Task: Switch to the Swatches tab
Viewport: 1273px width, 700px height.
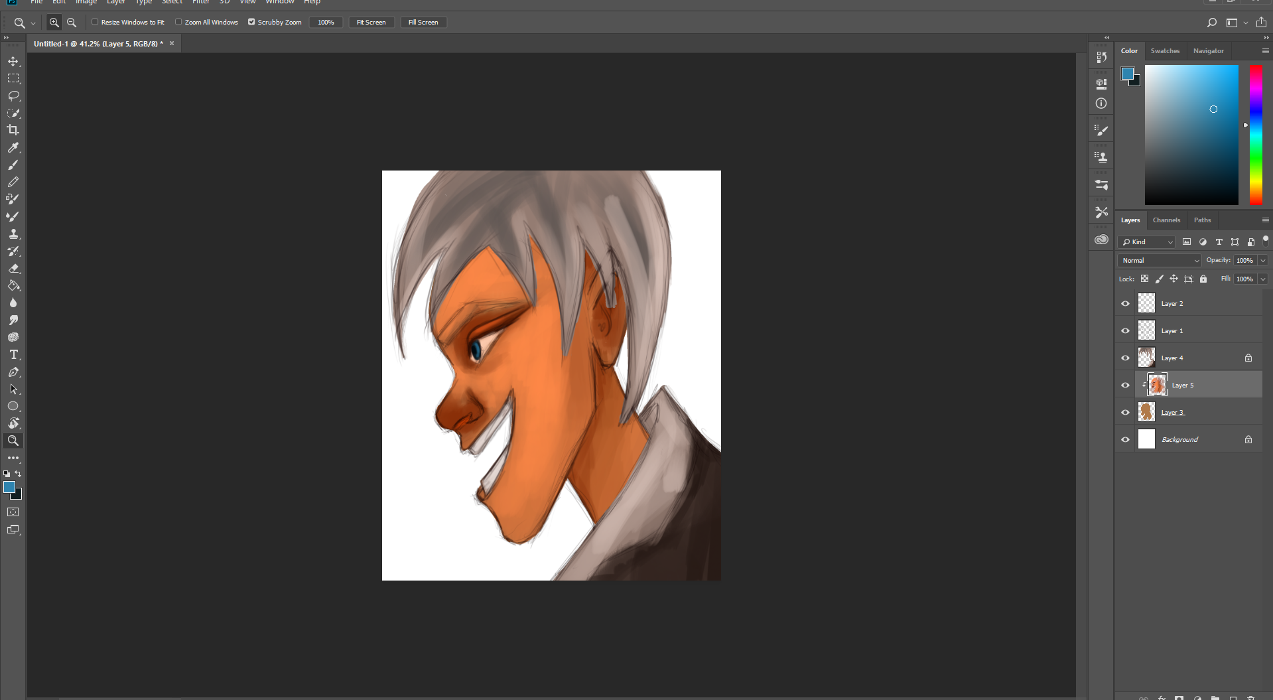Action: [x=1165, y=51]
